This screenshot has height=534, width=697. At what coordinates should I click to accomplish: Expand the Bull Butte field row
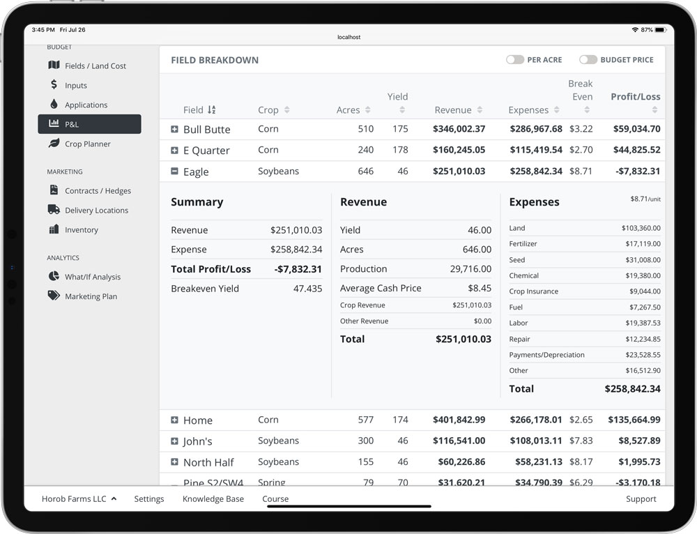click(x=174, y=130)
